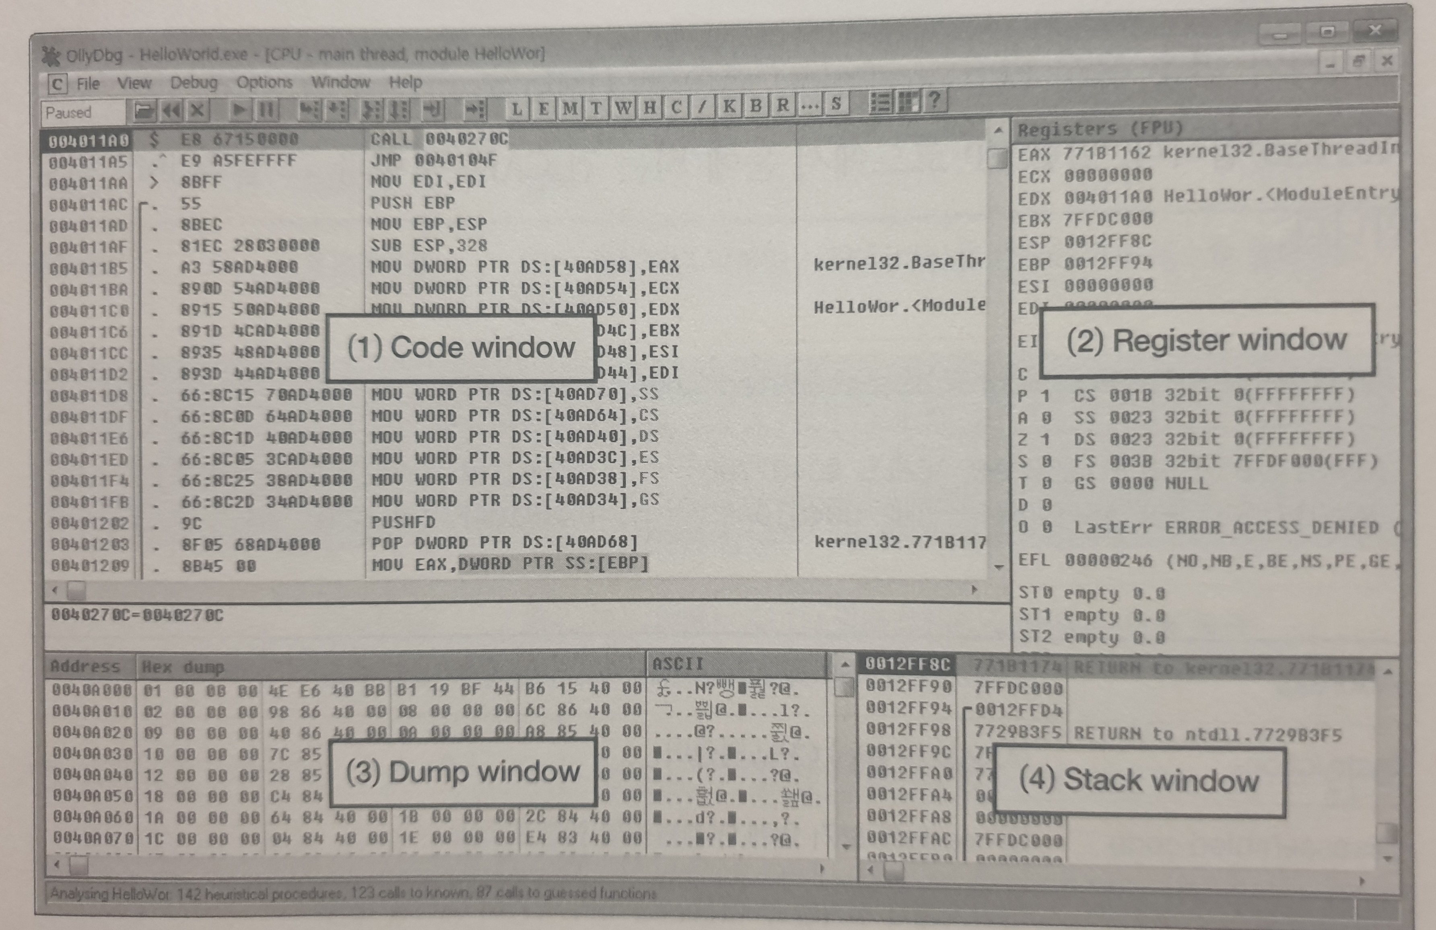Click the Paused status field in the toolbar
This screenshot has height=930, width=1436.
(x=82, y=113)
